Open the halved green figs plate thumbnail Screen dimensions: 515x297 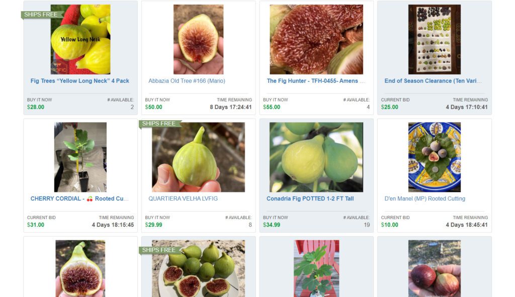(x=198, y=268)
